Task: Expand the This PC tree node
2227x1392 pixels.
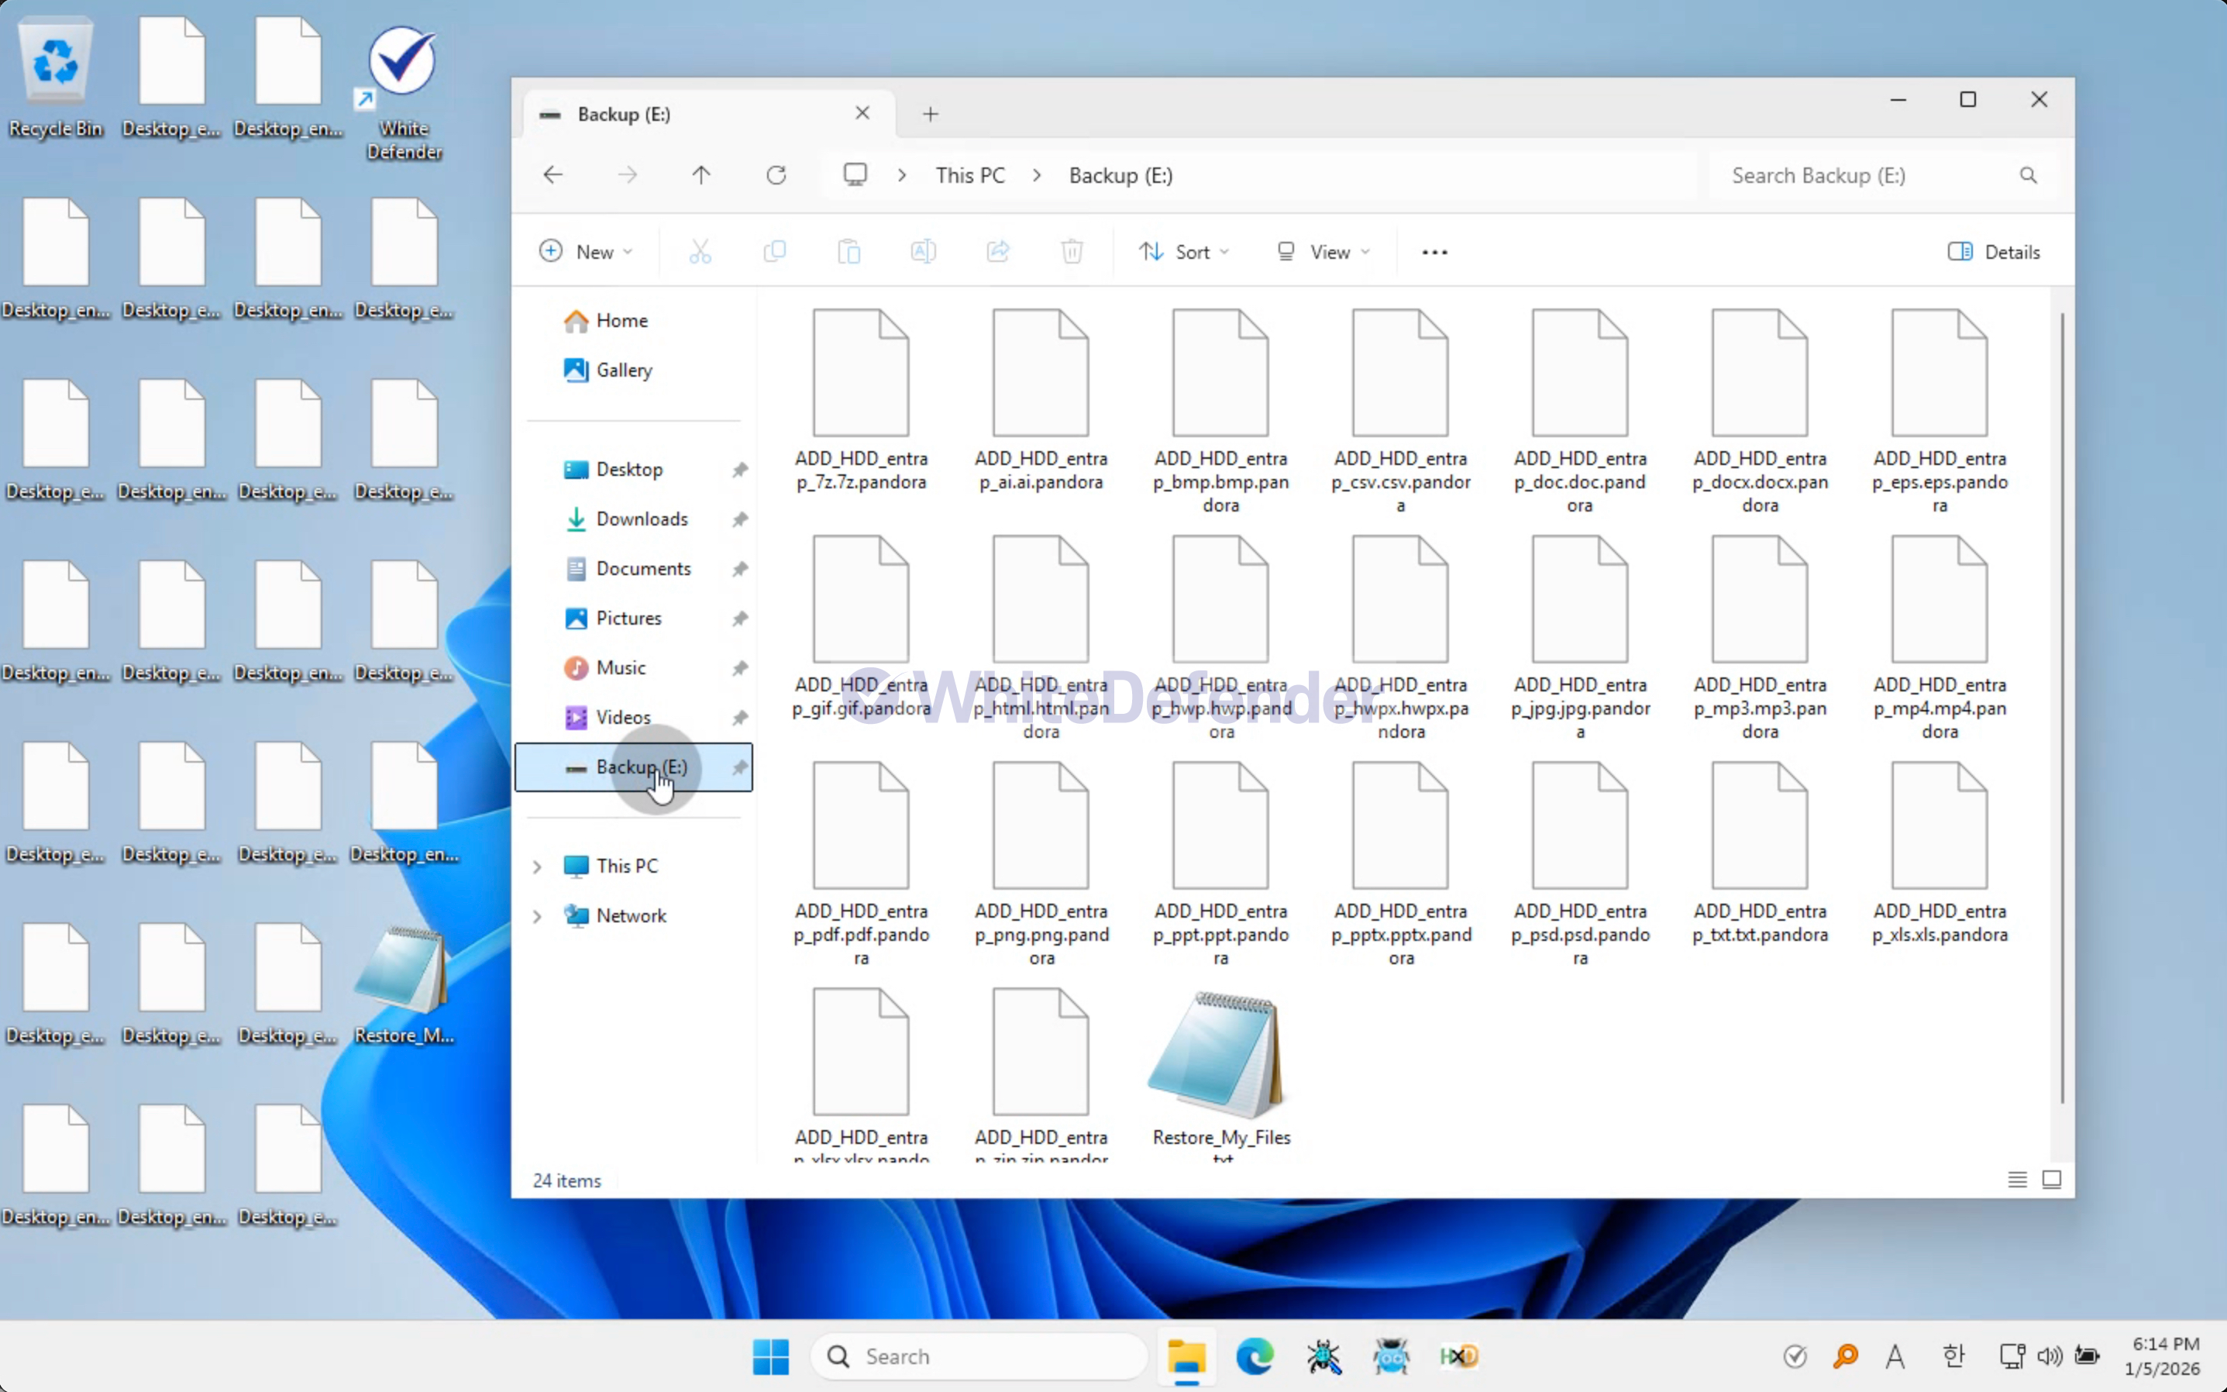Action: (x=538, y=867)
